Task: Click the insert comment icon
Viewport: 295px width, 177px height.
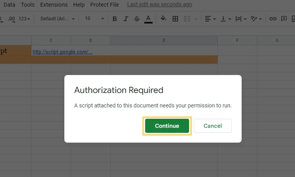Action: click(284, 19)
